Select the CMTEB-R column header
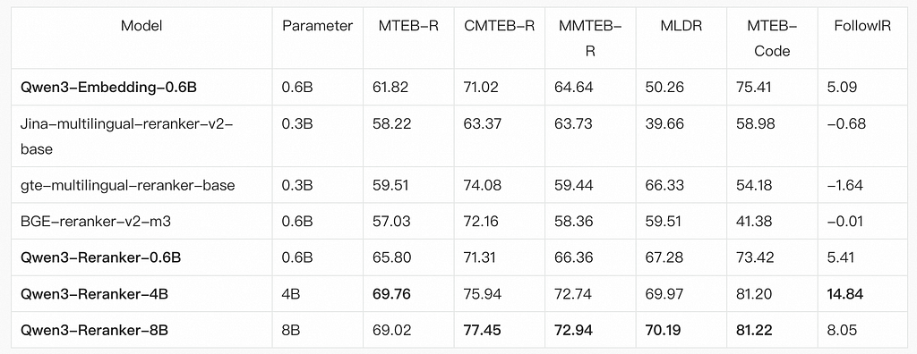Image resolution: width=917 pixels, height=354 pixels. pos(500,26)
